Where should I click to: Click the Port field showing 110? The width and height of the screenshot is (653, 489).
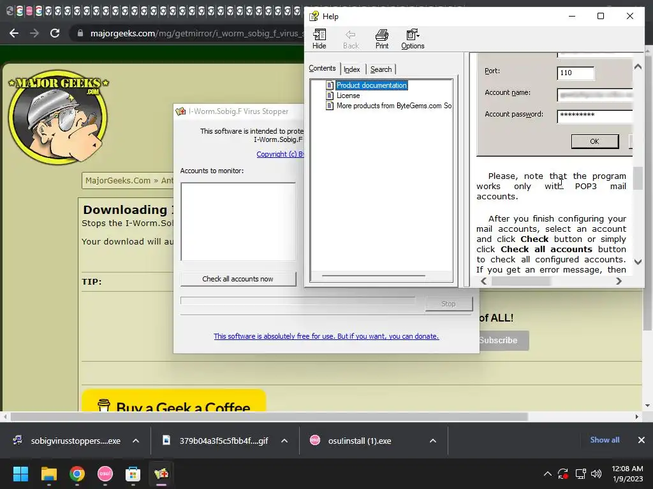tap(576, 73)
